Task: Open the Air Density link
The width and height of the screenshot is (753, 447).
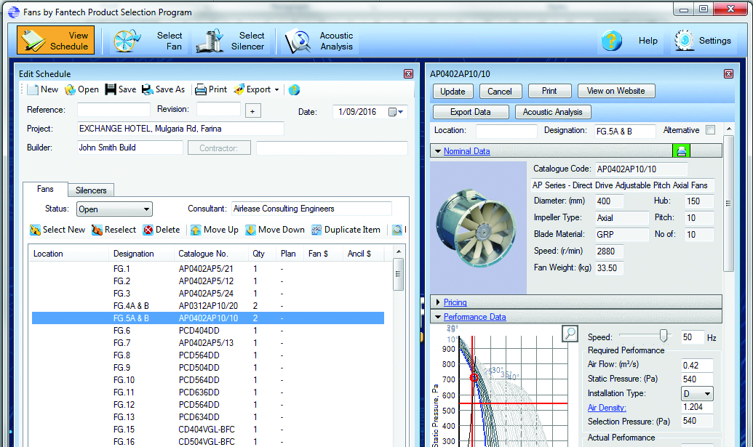Action: coord(607,408)
